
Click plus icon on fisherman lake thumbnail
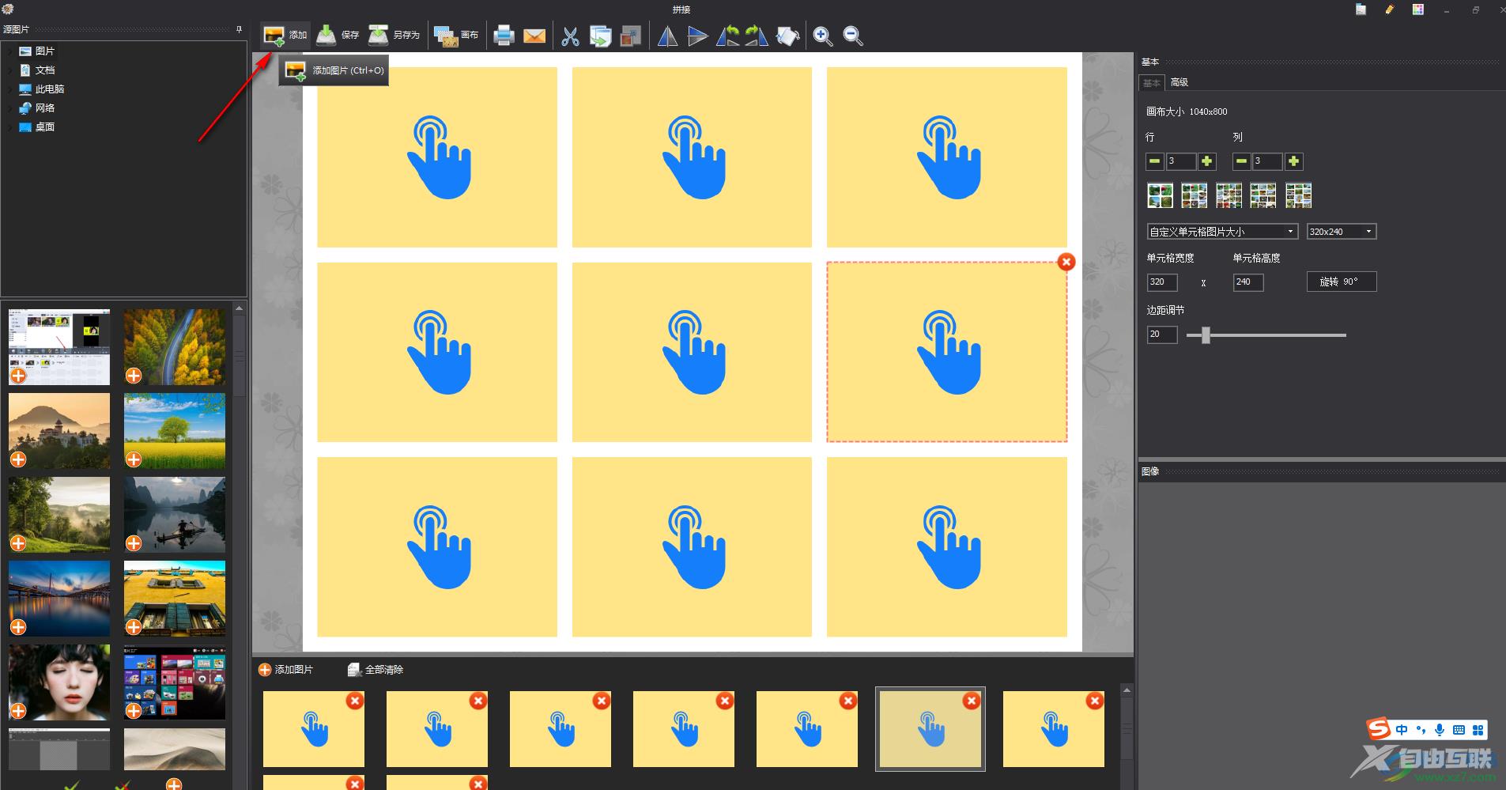(x=134, y=543)
